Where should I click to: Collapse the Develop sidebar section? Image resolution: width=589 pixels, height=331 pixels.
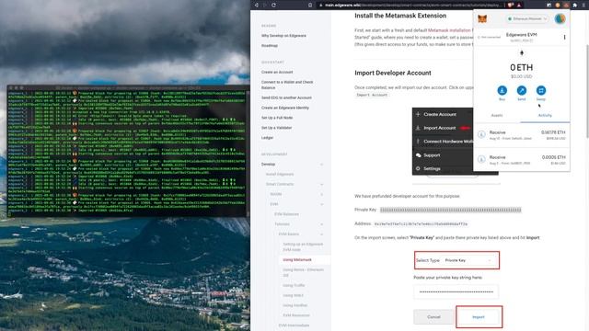[x=321, y=165]
